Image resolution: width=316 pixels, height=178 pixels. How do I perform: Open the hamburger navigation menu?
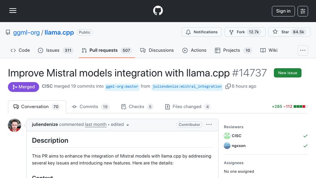tap(13, 11)
